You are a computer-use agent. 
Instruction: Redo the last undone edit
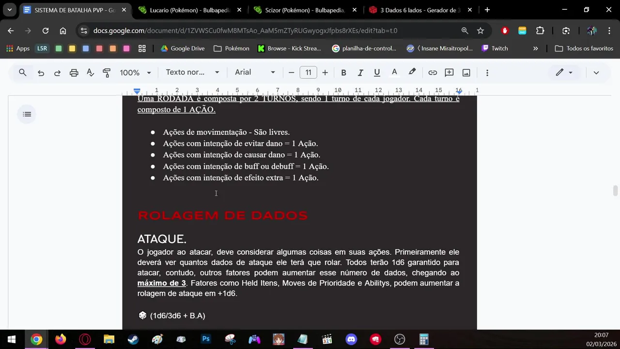(x=57, y=73)
